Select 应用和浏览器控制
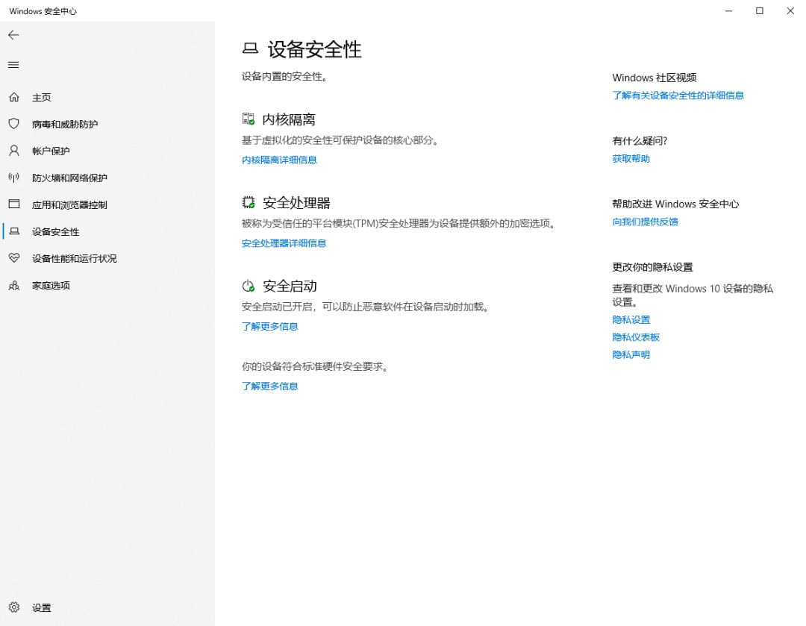 click(69, 204)
